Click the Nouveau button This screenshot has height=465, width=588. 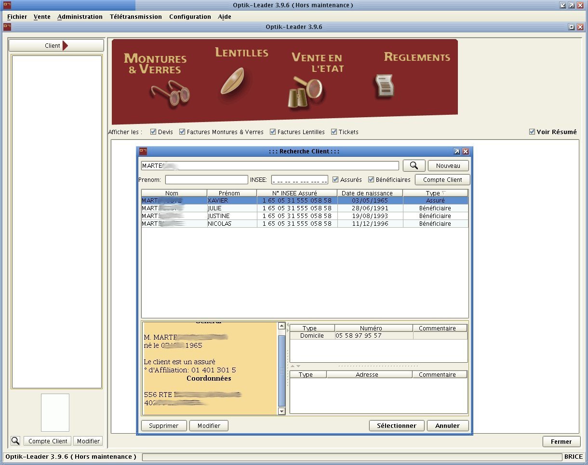click(448, 165)
